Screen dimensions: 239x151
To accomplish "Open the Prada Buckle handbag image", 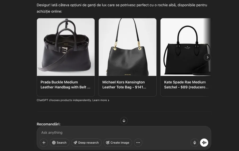I will pos(66,47).
